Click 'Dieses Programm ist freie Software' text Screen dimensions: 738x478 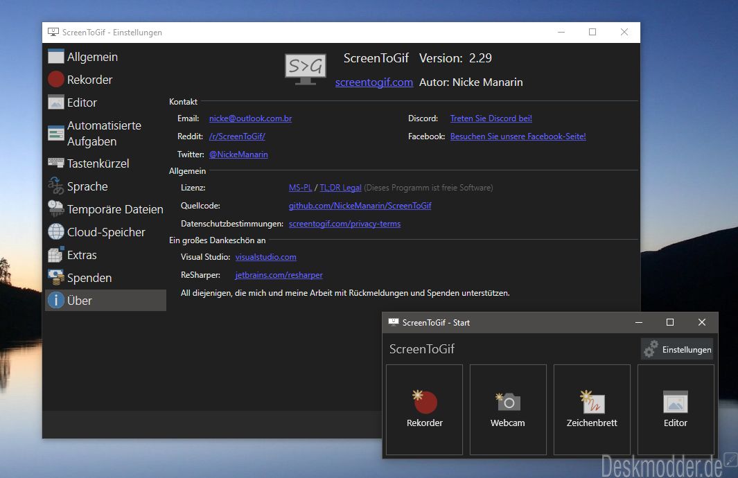click(428, 187)
